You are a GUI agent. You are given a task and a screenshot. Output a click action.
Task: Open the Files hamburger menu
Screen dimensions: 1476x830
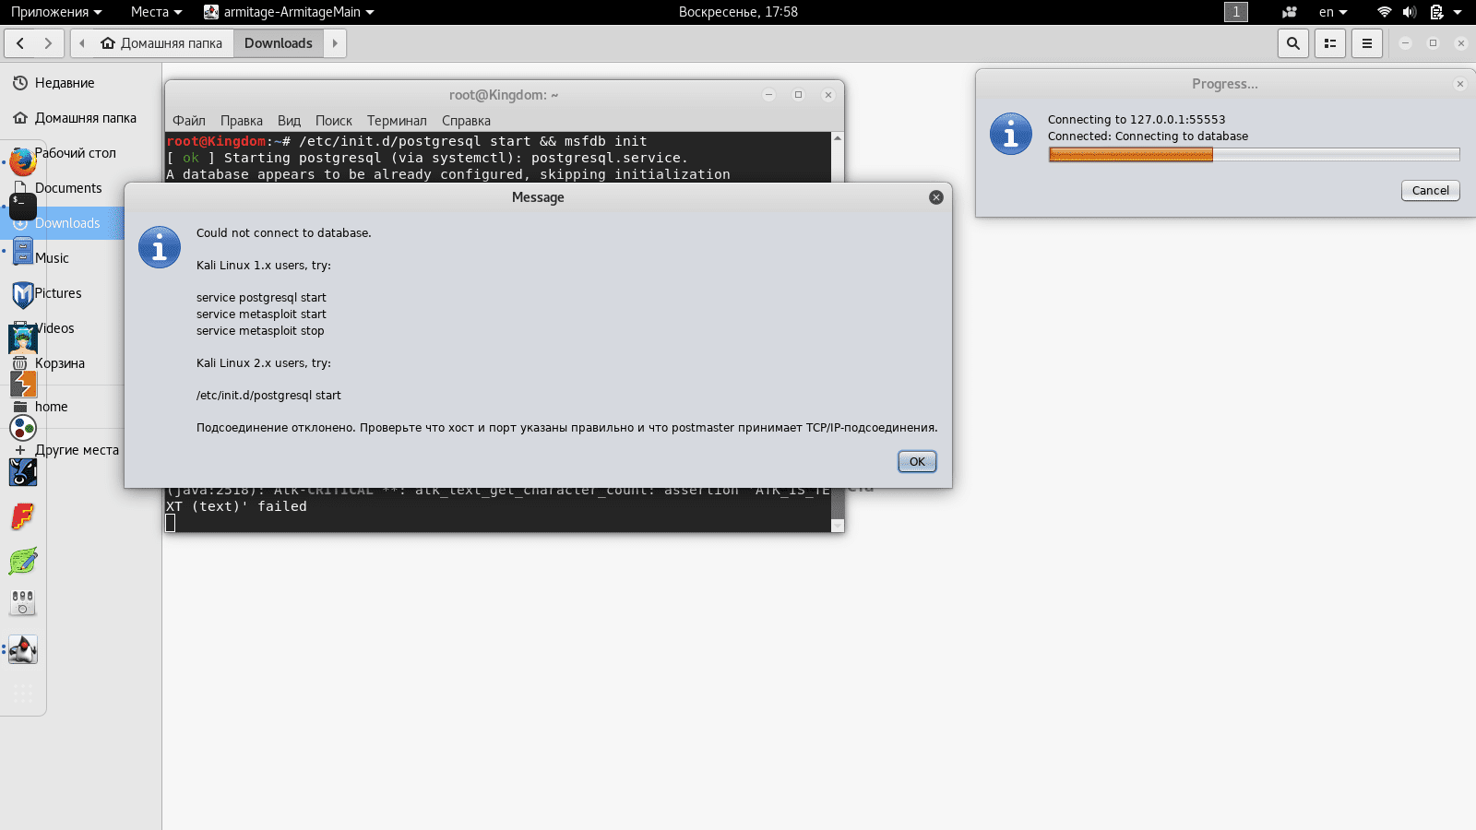1367,43
